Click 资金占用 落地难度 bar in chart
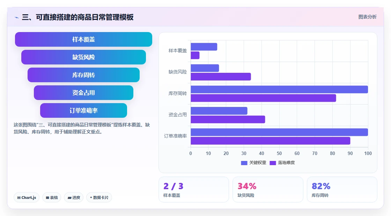Image resolution: width=391 pixels, height=216 pixels. [x=228, y=119]
